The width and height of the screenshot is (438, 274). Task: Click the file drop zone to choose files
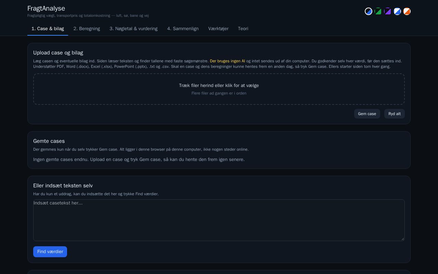(x=219, y=89)
